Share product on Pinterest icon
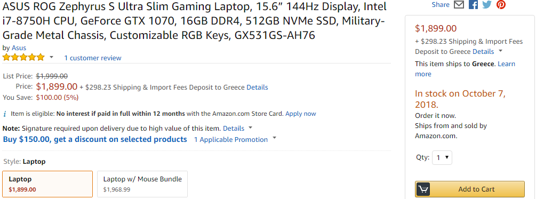This screenshot has height=199, width=536. pos(501,5)
